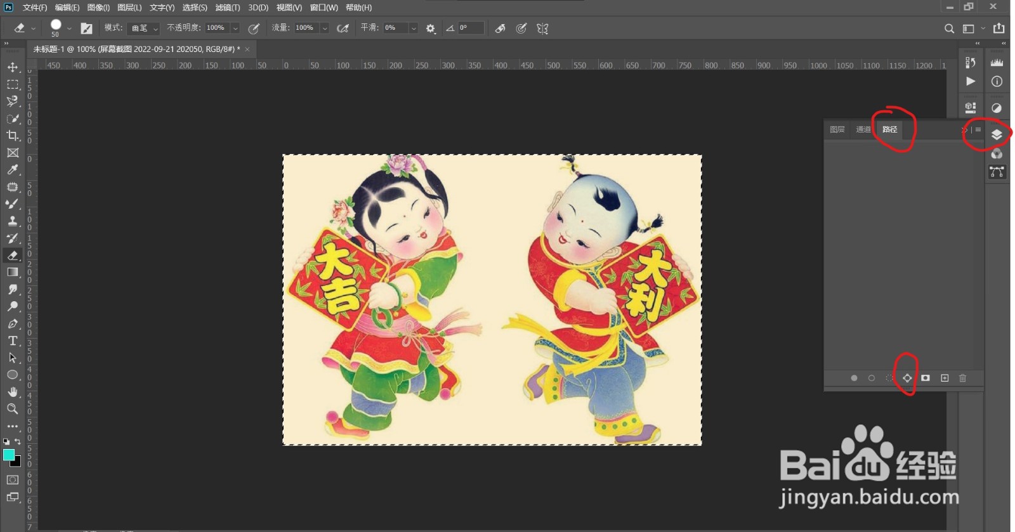The height and width of the screenshot is (532, 1015).
Task: Select the Dodge tool
Action: coord(13,307)
